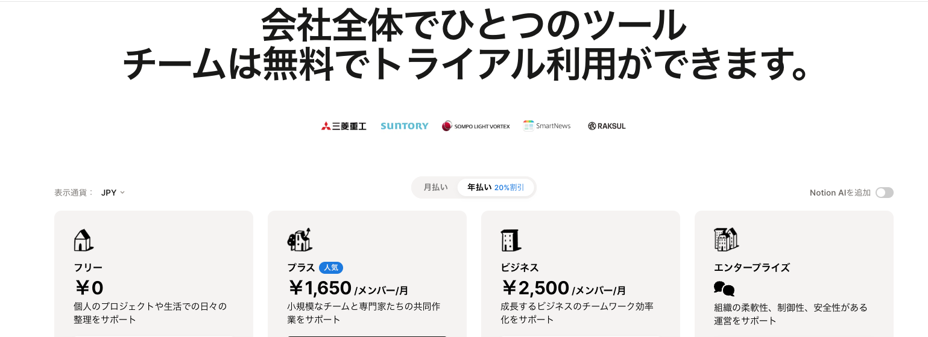This screenshot has width=928, height=337.
Task: Enable the Notion AIを追加 toggle
Action: tap(884, 193)
